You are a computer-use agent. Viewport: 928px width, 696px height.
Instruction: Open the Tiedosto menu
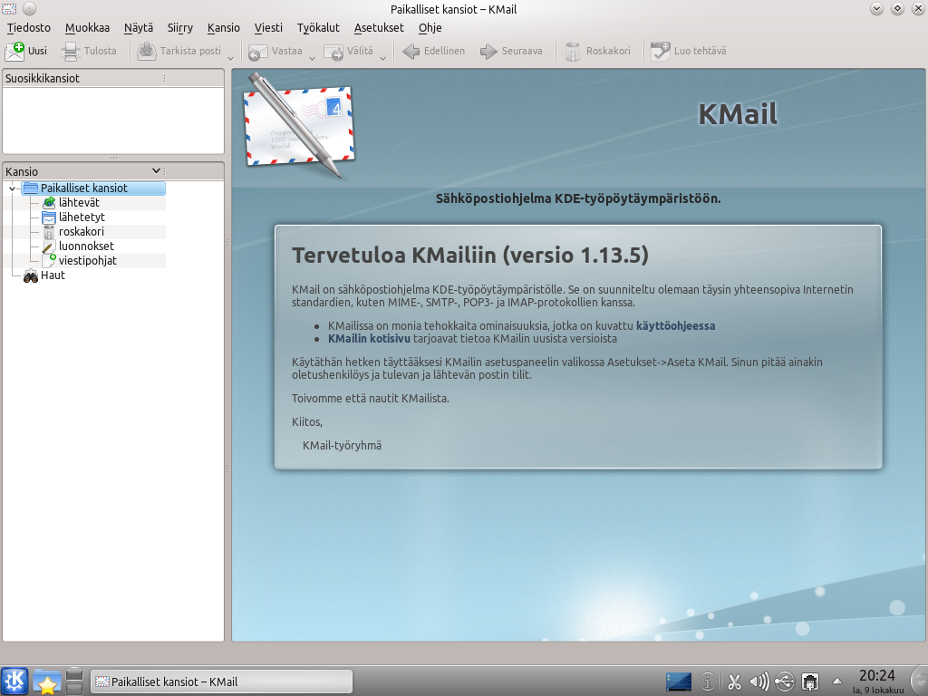point(29,28)
